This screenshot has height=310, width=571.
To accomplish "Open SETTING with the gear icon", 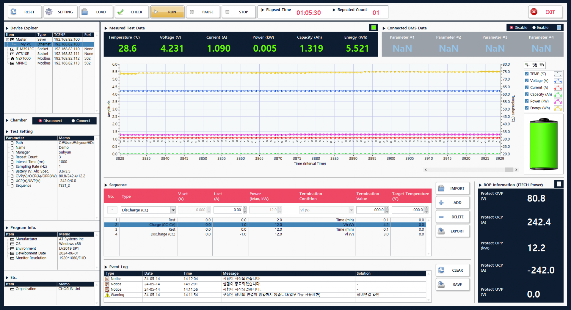I will pyautogui.click(x=49, y=12).
